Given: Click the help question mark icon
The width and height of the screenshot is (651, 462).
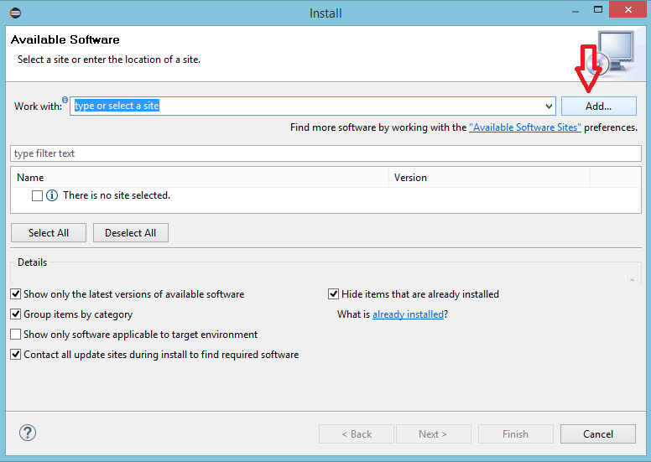Looking at the screenshot, I should click(x=28, y=433).
